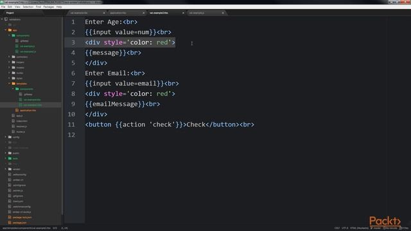Image resolution: width=411 pixels, height=231 pixels.
Task: Open the Packages menu
Action: 49,7
